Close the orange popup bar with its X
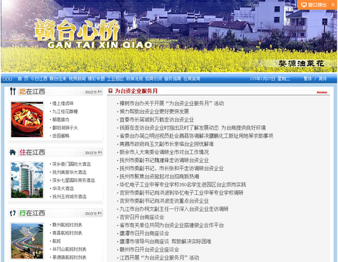The image size is (338, 262). (x=333, y=5)
